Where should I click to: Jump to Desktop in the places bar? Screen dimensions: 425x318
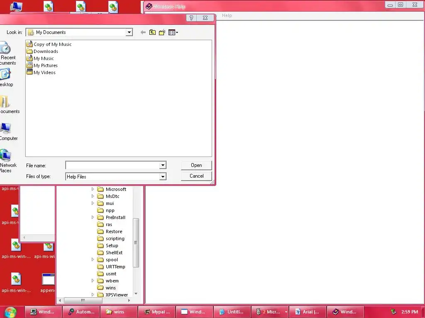click(x=6, y=77)
